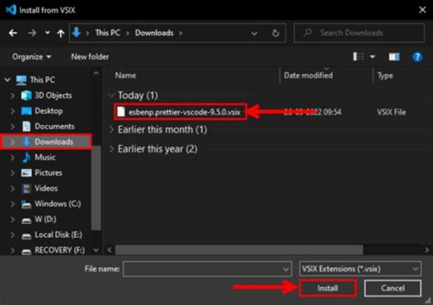Click the Forward navigation arrow
This screenshot has width=433, height=305.
tap(32, 33)
